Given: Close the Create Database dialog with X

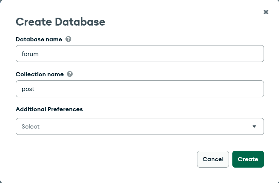Looking at the screenshot, I should [x=266, y=12].
